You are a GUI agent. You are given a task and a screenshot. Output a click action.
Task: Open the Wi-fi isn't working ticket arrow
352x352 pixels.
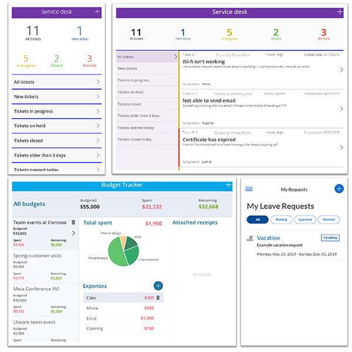(341, 70)
